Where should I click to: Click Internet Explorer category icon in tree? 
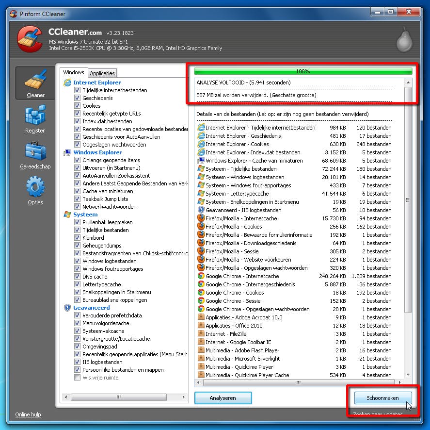[x=67, y=83]
